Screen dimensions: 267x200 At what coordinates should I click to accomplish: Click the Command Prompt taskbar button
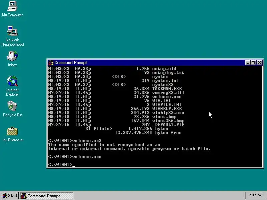coord(47,196)
